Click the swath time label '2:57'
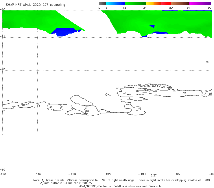 click(x=154, y=176)
